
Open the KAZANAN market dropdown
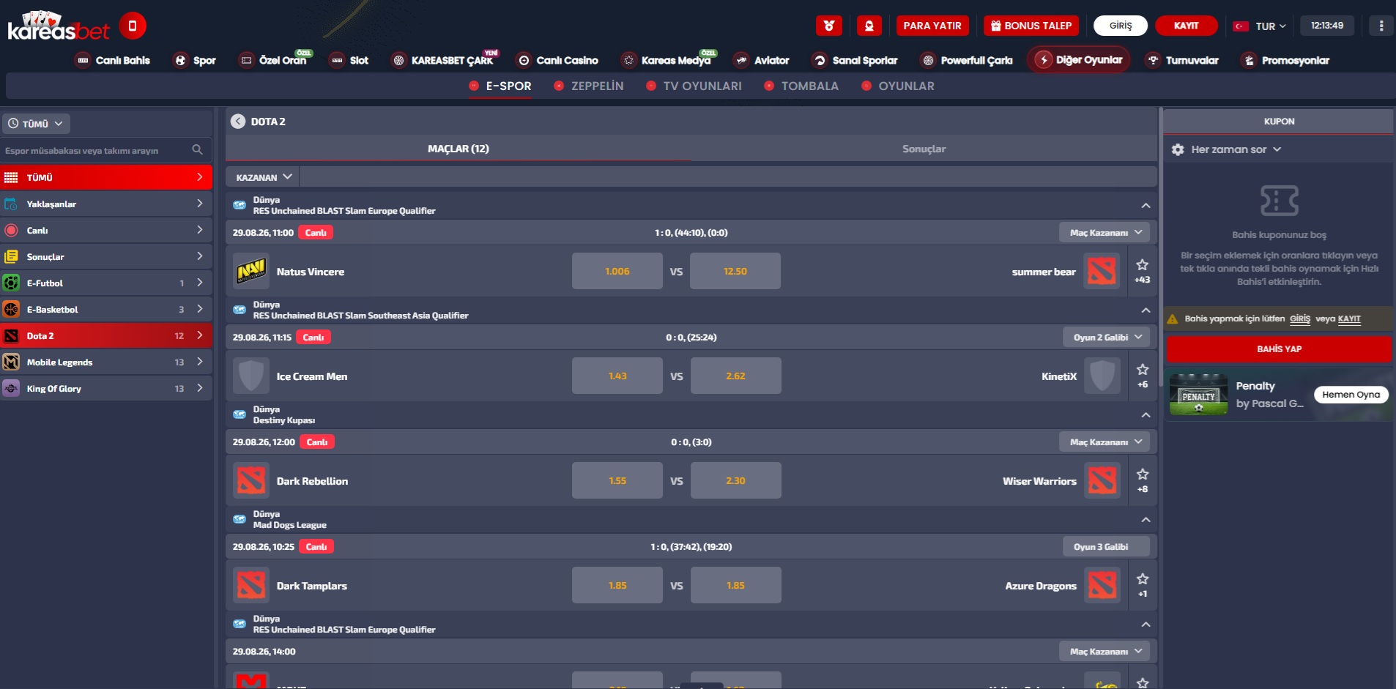pos(263,176)
